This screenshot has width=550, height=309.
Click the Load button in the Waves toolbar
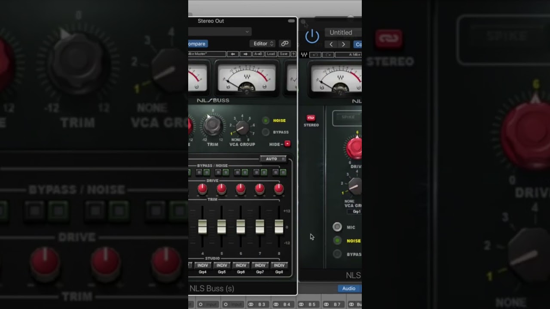tap(271, 54)
